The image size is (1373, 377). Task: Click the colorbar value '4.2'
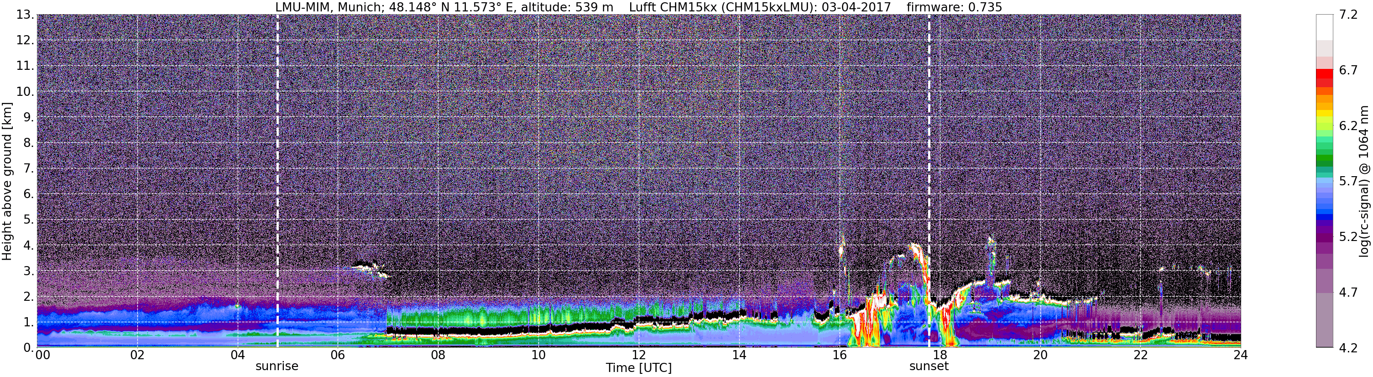pos(1348,348)
